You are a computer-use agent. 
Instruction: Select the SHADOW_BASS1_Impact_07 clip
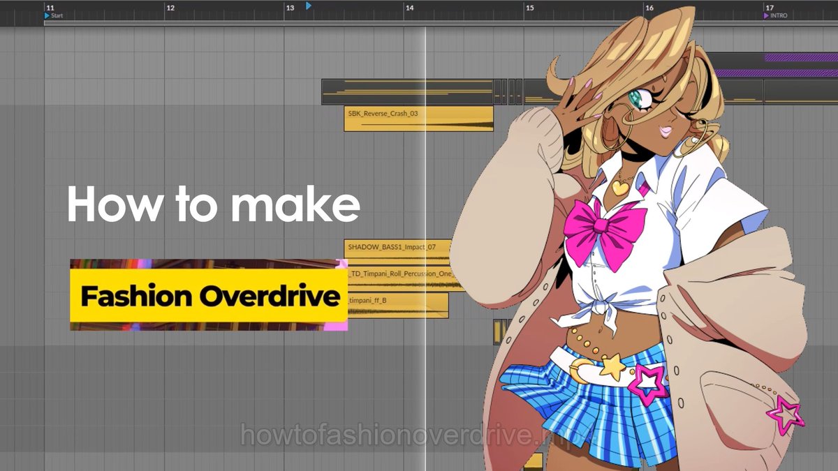pos(398,252)
